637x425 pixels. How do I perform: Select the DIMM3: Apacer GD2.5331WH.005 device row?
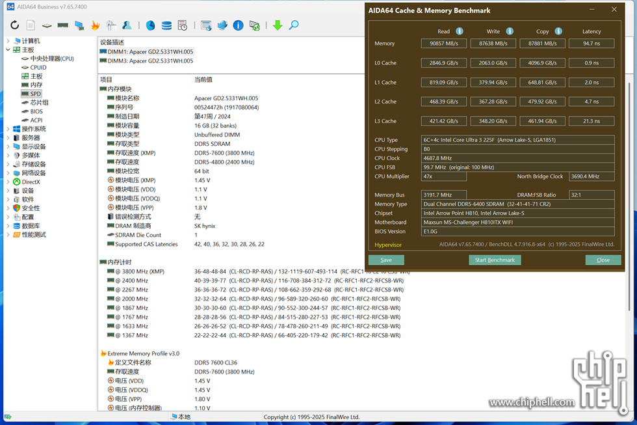point(147,61)
